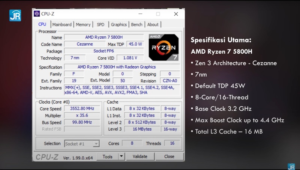Image resolution: width=300 pixels, height=170 pixels.
Task: Select the SPD tab
Action: 100,24
